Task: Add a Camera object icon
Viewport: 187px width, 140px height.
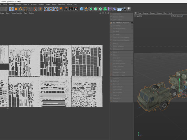Action: click(124, 9)
